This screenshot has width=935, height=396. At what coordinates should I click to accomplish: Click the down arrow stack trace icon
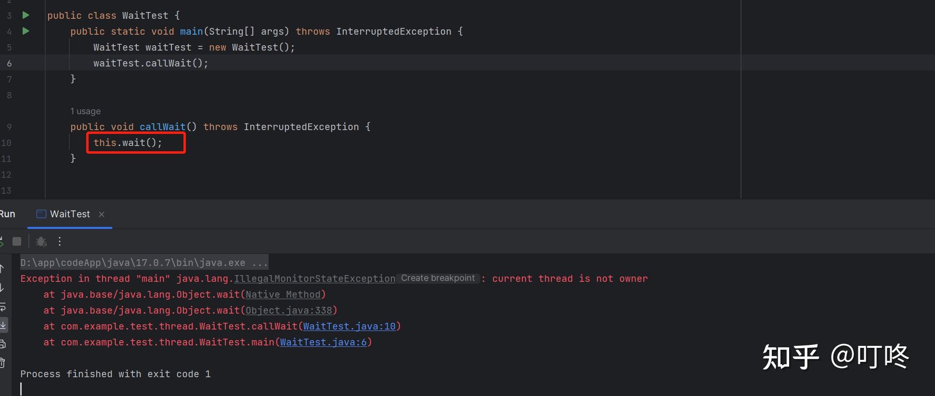click(2, 288)
